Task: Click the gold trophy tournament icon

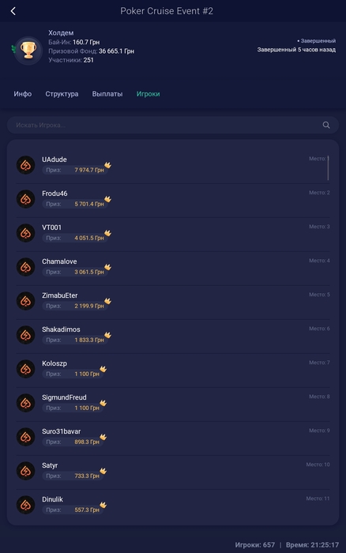Action: [x=28, y=51]
